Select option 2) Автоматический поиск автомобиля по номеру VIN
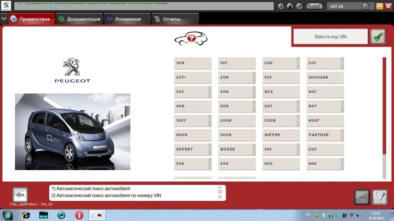 (106, 195)
